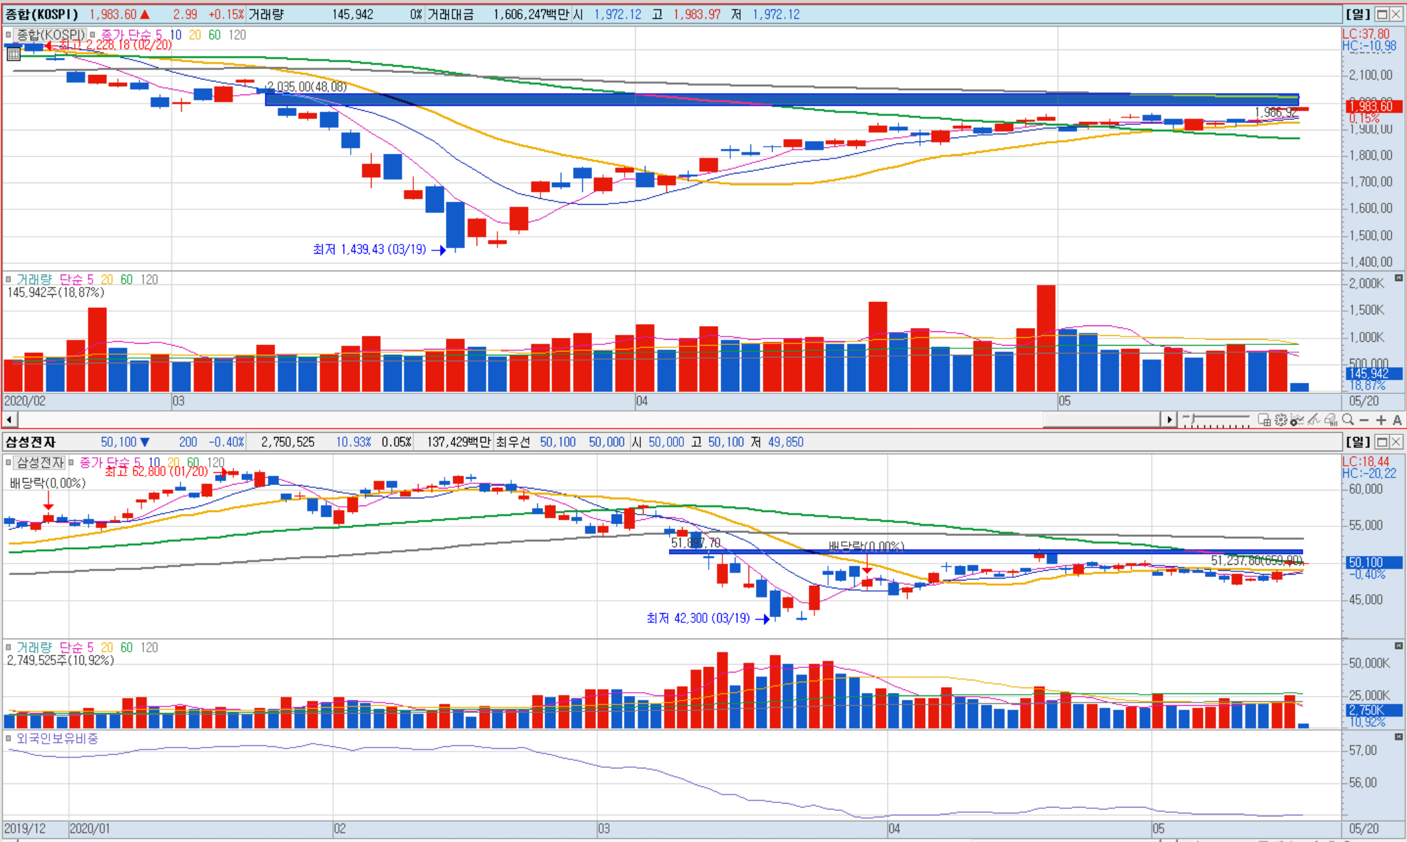
Task: Toggle the small box beside 종합(KOSPI) label
Action: pyautogui.click(x=8, y=35)
